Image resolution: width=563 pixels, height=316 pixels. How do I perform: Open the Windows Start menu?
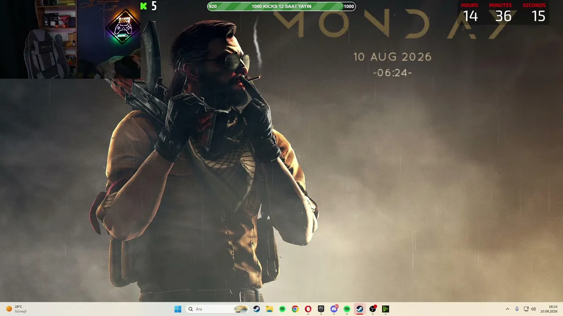(x=178, y=309)
